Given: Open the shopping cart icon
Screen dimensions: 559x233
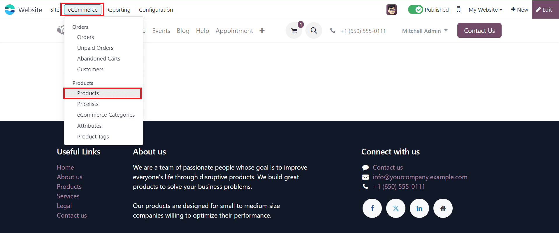Looking at the screenshot, I should pos(294,31).
